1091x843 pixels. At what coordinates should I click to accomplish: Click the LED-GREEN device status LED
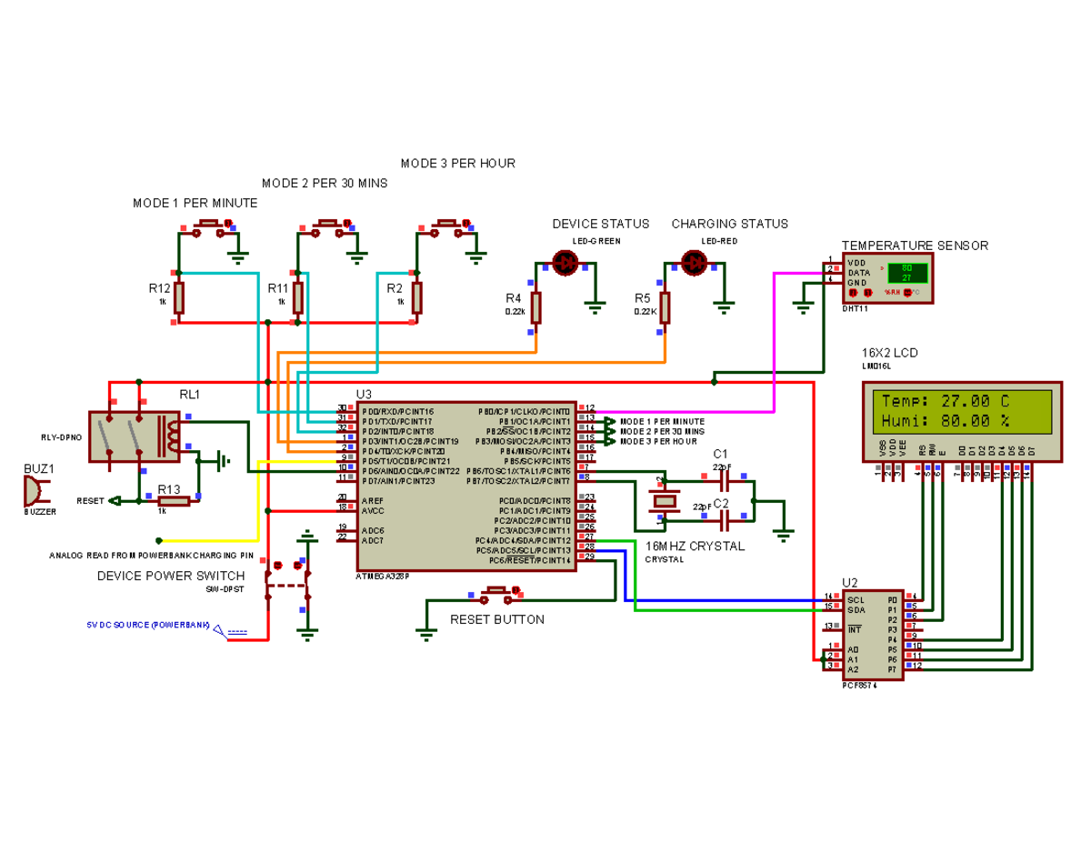coord(566,263)
